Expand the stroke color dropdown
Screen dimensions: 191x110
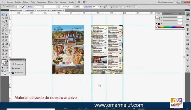coord(26,7)
